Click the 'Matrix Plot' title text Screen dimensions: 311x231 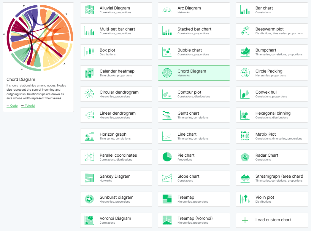[266, 134]
